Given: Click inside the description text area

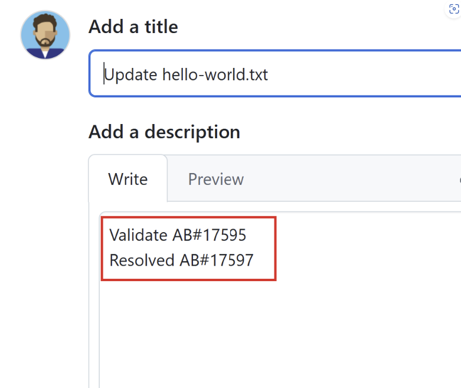Looking at the screenshot, I should (x=280, y=299).
